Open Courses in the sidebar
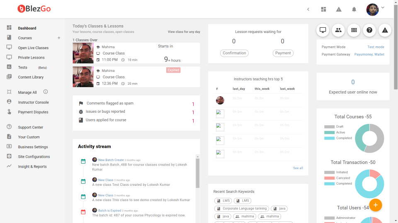 tap(25, 38)
